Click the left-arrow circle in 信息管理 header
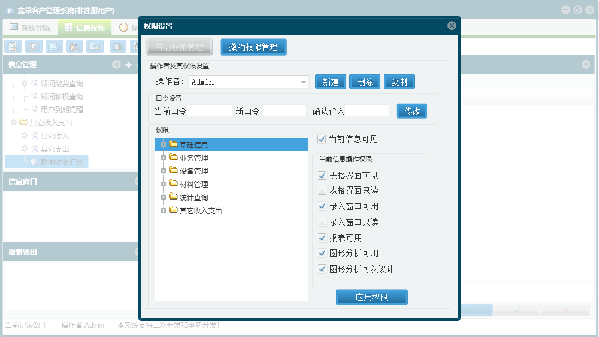This screenshot has width=599, height=337. tap(117, 64)
